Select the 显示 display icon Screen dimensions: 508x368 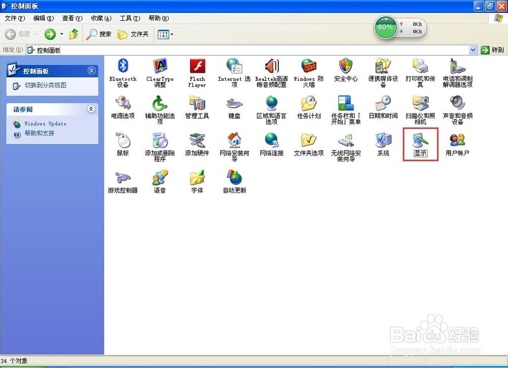click(x=420, y=144)
